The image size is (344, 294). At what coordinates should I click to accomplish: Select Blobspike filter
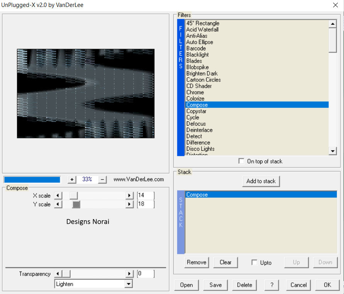pyautogui.click(x=257, y=67)
